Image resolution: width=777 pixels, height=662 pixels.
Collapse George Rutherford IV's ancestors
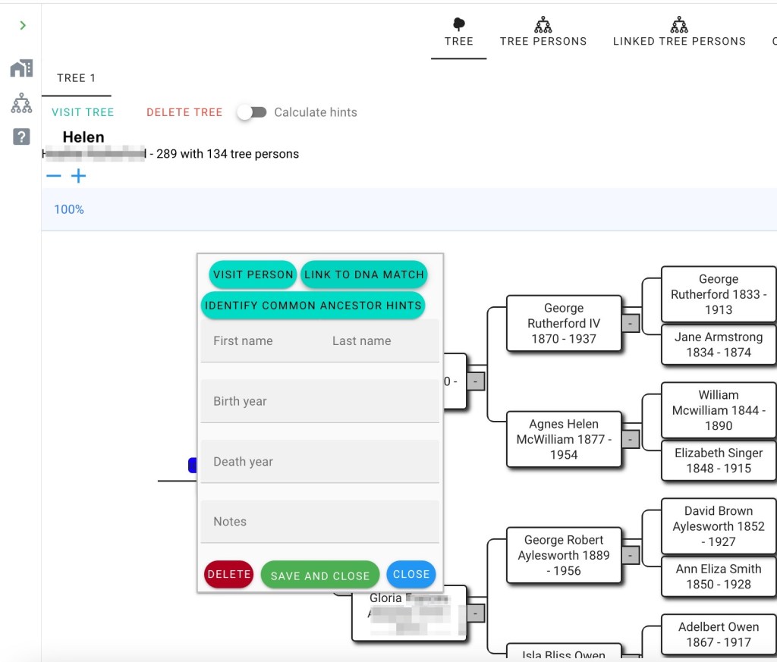(630, 324)
